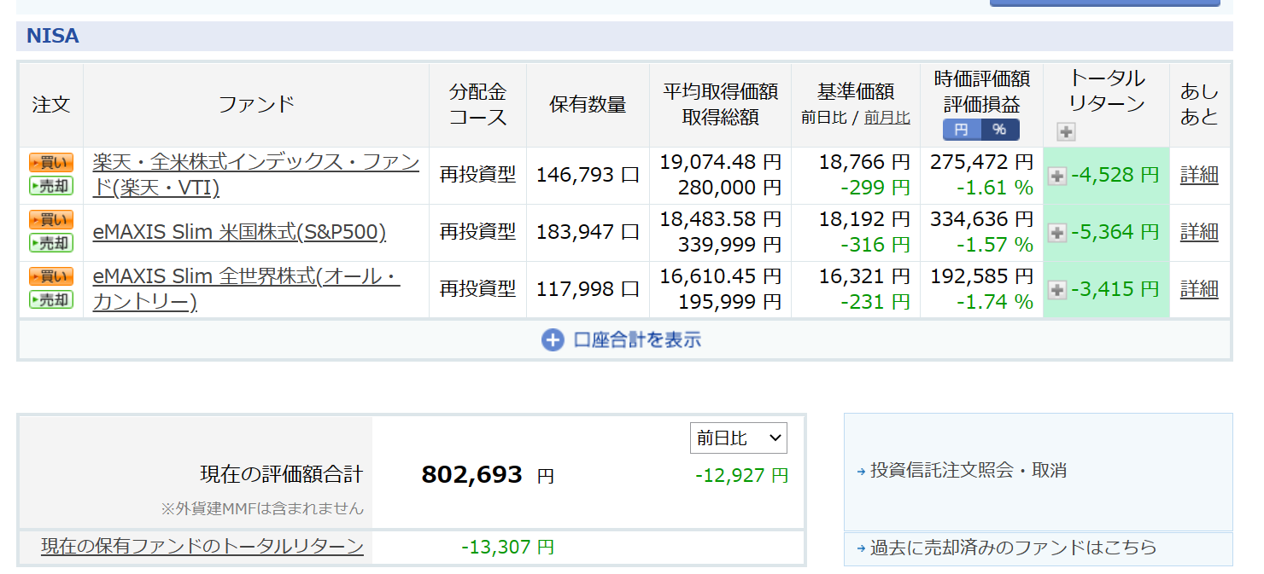The width and height of the screenshot is (1264, 574).
Task: Open eMAXIS Slim 全世界株式(オール・カントリー) link
Action: (246, 289)
